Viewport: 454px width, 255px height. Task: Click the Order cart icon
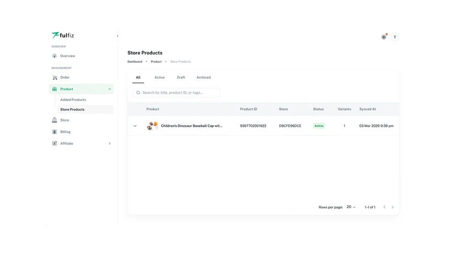(x=54, y=78)
